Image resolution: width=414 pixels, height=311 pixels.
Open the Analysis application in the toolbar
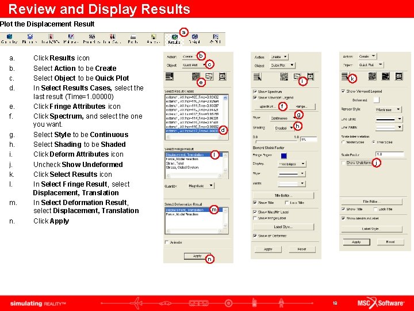(154, 39)
